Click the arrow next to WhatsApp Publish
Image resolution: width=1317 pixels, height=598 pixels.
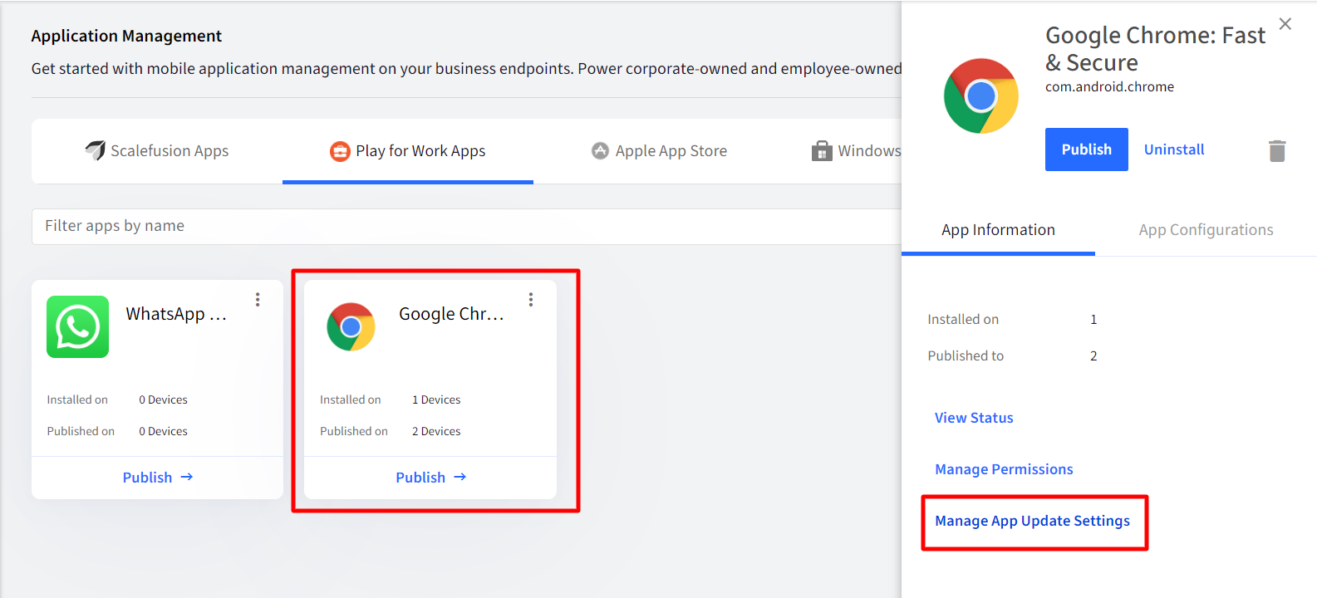(187, 477)
